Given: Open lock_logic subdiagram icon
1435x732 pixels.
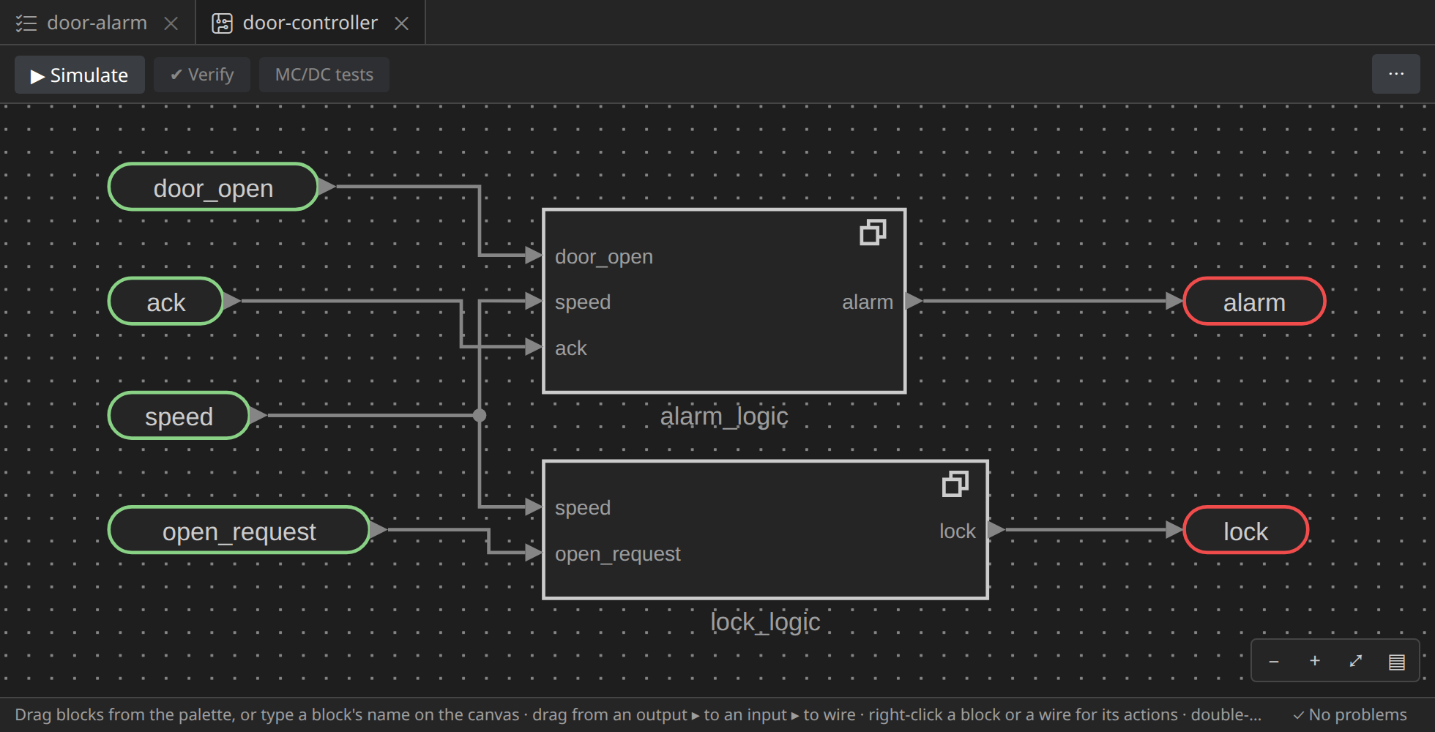Looking at the screenshot, I should click(955, 484).
